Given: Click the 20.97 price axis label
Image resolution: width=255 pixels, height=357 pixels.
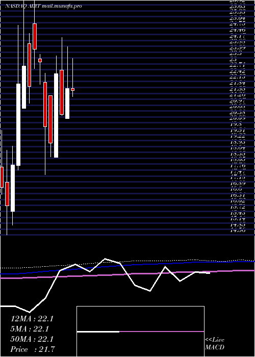Looking at the screenshot, I should [x=237, y=100].
